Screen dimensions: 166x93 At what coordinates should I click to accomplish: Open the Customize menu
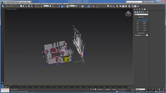pos(59,4)
